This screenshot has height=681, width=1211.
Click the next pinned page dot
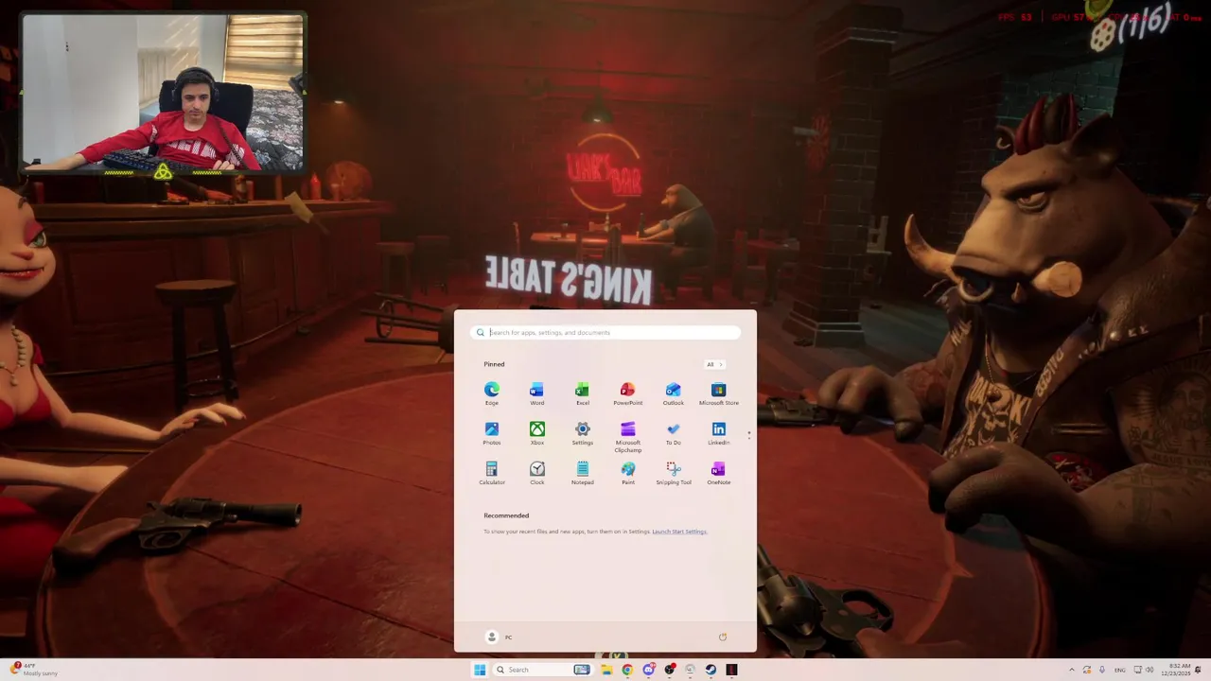pyautogui.click(x=749, y=438)
